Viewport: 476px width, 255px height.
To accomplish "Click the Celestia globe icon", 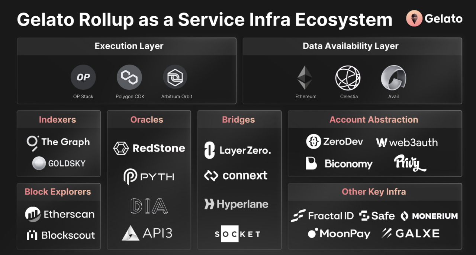I will (348, 78).
